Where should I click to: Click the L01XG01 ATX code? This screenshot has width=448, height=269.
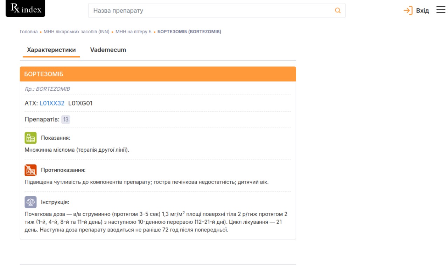pyautogui.click(x=80, y=103)
